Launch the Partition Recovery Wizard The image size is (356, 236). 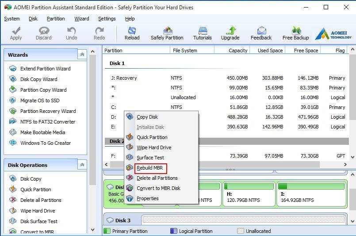coord(48,111)
